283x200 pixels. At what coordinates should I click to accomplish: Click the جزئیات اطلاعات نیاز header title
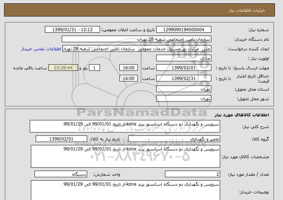click(247, 10)
